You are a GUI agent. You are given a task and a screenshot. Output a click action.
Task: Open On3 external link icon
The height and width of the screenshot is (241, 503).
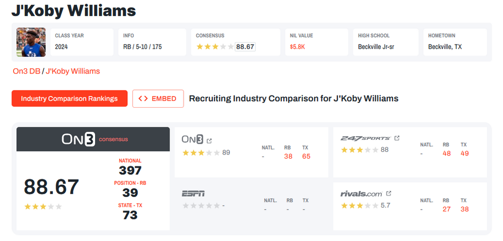point(209,140)
